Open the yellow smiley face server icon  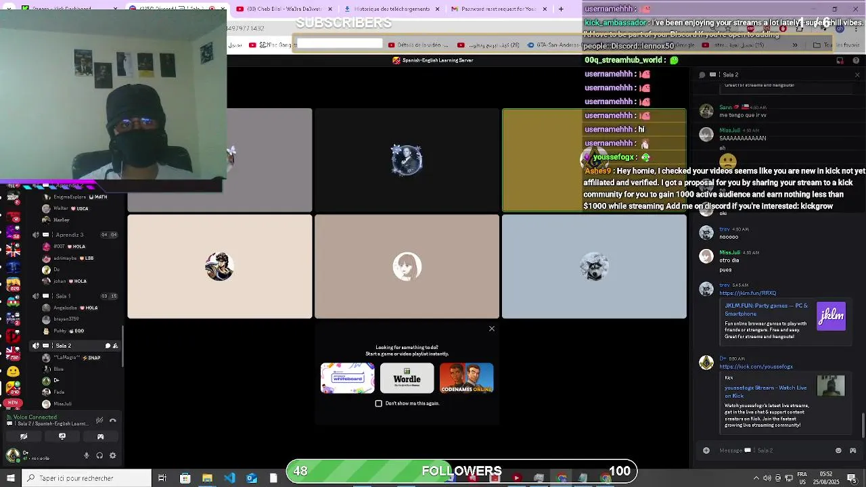(x=13, y=371)
